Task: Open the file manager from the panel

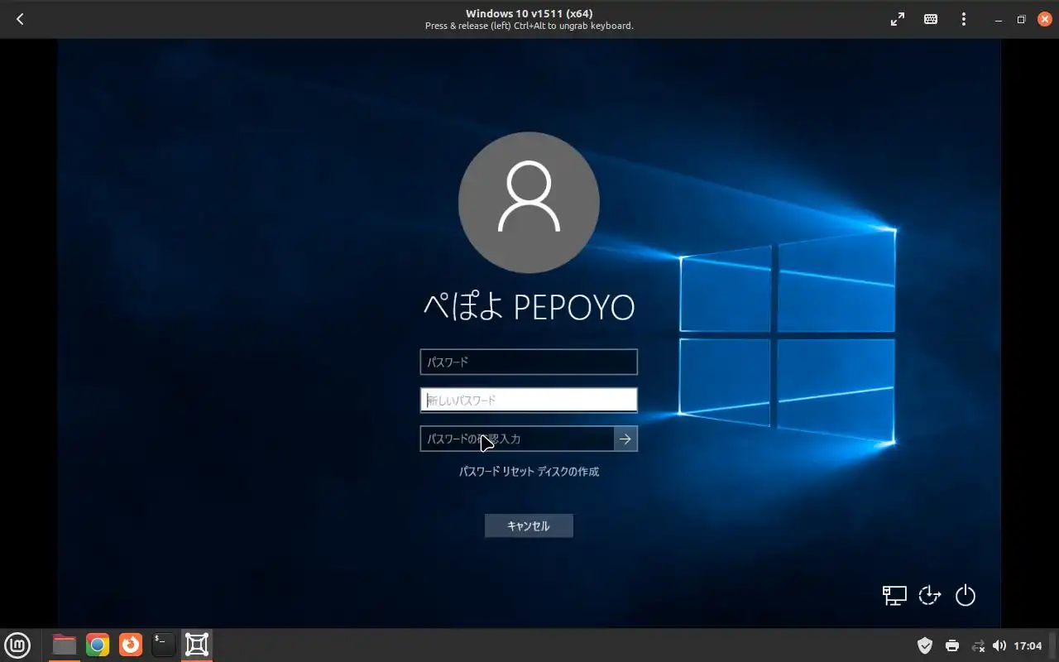Action: 65,645
